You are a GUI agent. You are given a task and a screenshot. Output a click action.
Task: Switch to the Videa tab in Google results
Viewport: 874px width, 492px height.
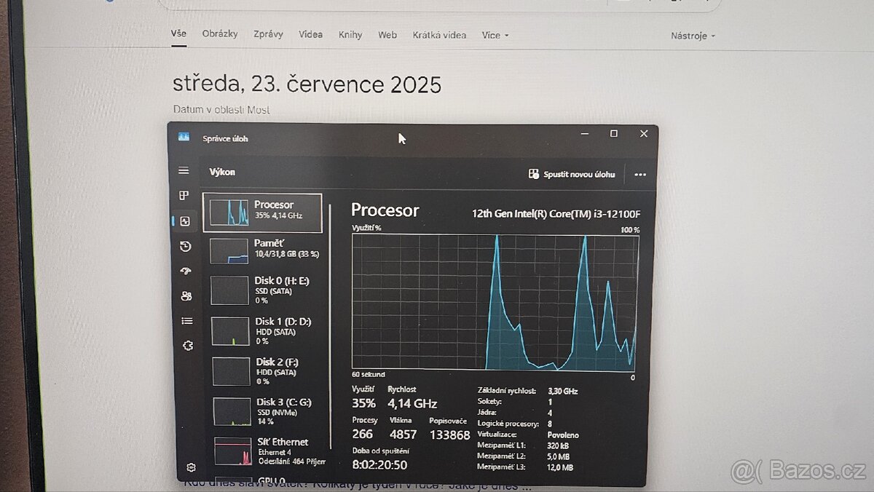(x=311, y=34)
